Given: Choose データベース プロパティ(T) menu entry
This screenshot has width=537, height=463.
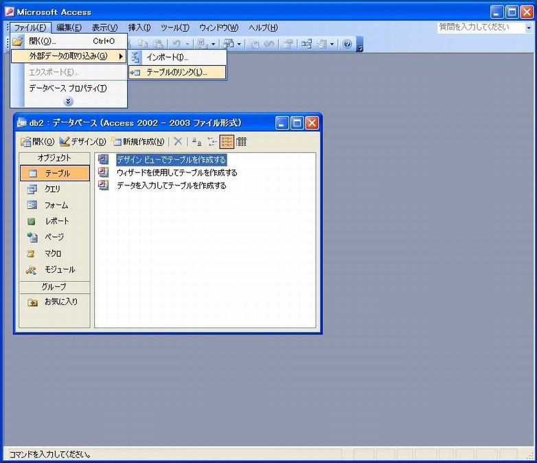Looking at the screenshot, I should point(68,88).
